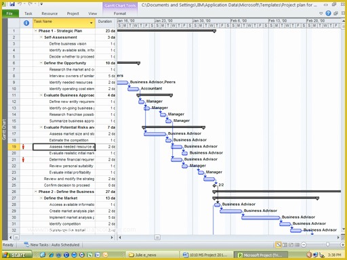Click the chart vertical scroll up arrow
347x260 pixels.
[x=344, y=21]
